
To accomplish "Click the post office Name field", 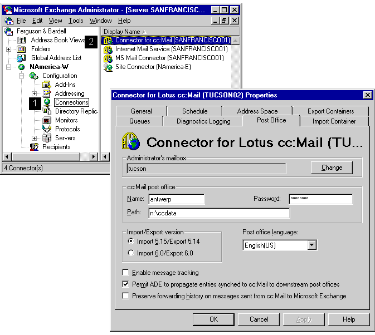I will (x=177, y=199).
